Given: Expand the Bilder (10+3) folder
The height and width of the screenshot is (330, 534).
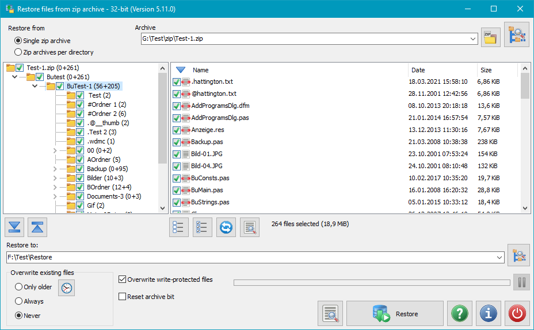Looking at the screenshot, I should (55, 178).
